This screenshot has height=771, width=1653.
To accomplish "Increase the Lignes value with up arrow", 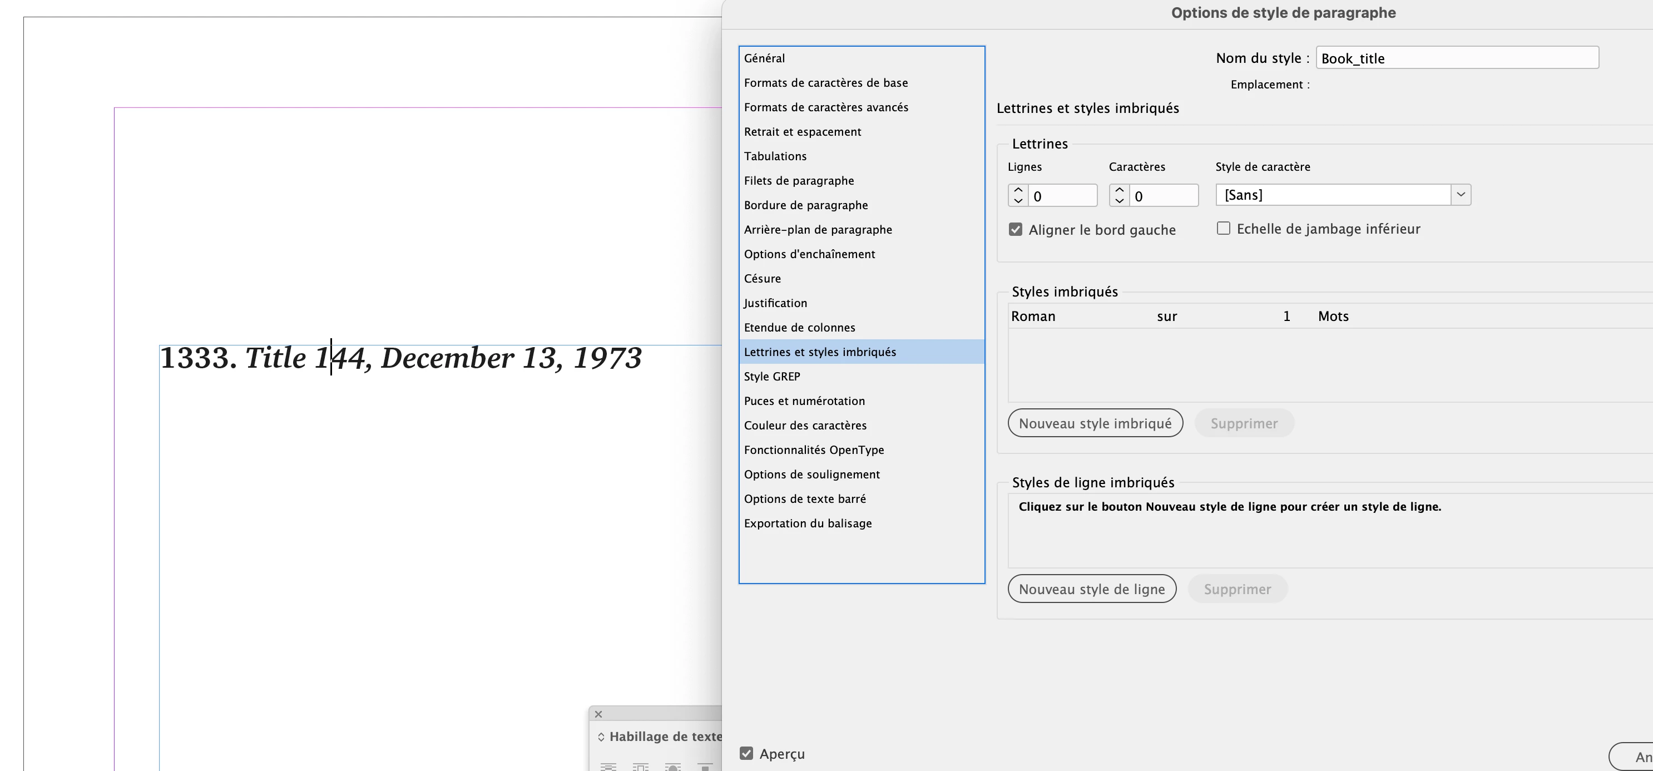I will pos(1018,190).
